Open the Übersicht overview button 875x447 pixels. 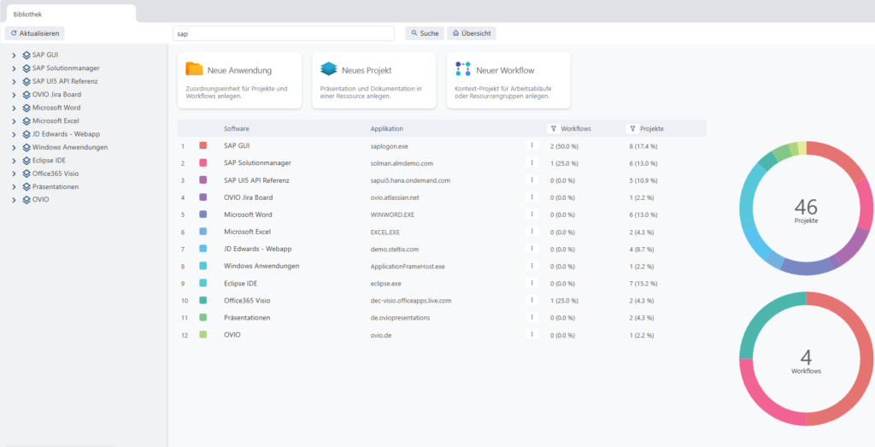472,33
